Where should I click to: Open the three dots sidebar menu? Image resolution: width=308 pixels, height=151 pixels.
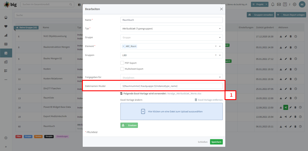(x=6, y=80)
